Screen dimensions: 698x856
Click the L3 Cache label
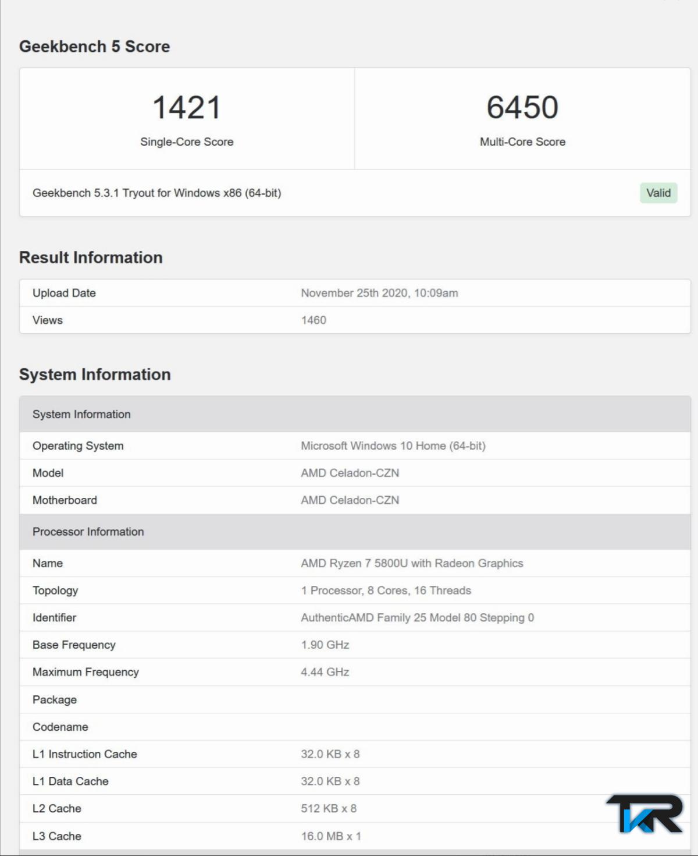coord(57,836)
